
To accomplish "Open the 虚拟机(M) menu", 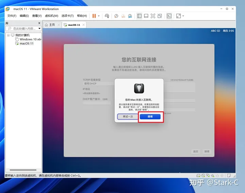I will tap(52, 16).
